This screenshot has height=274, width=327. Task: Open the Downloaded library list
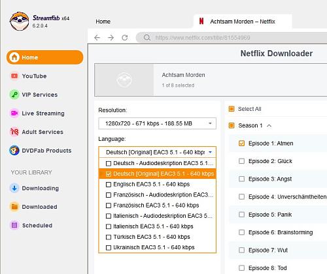39,207
